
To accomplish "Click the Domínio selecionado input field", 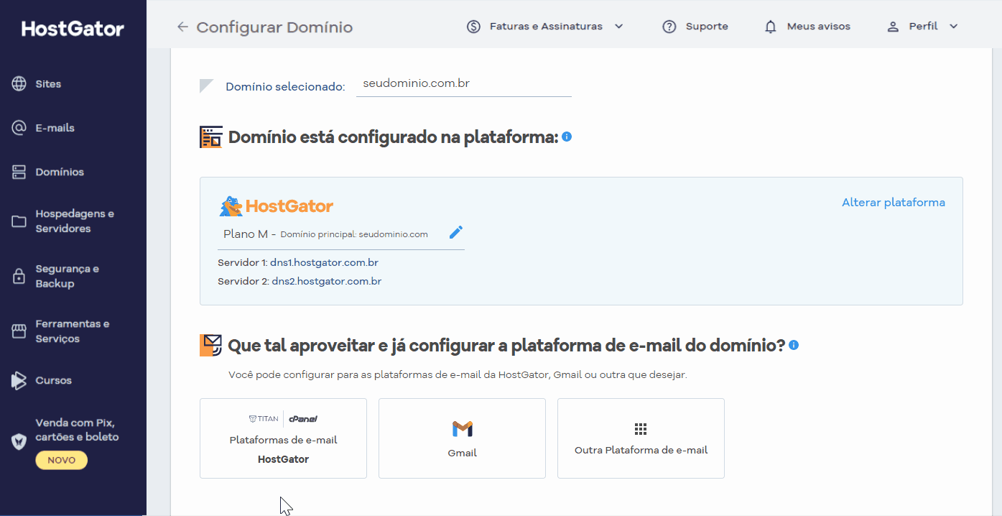I will 464,84.
